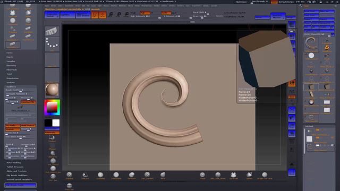Pick the Dam_Standard brush in bottom shelf

147,176
